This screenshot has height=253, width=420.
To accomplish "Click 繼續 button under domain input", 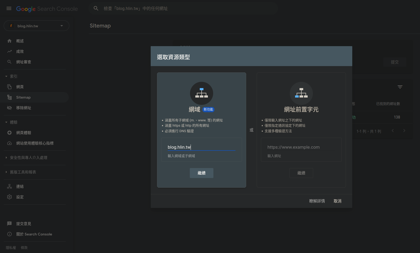I will 201,173.
